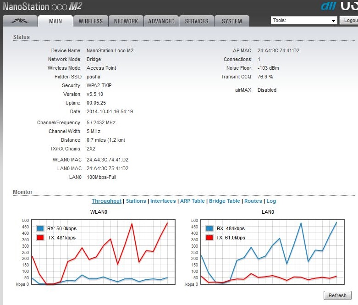Screen dimensions: 358x305
Task: Open the WIRELESS tab
Action: (x=91, y=21)
